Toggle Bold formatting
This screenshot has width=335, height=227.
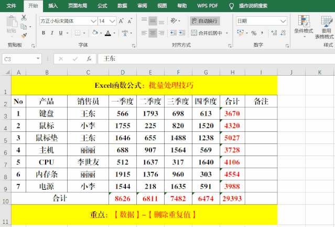click(x=44, y=33)
